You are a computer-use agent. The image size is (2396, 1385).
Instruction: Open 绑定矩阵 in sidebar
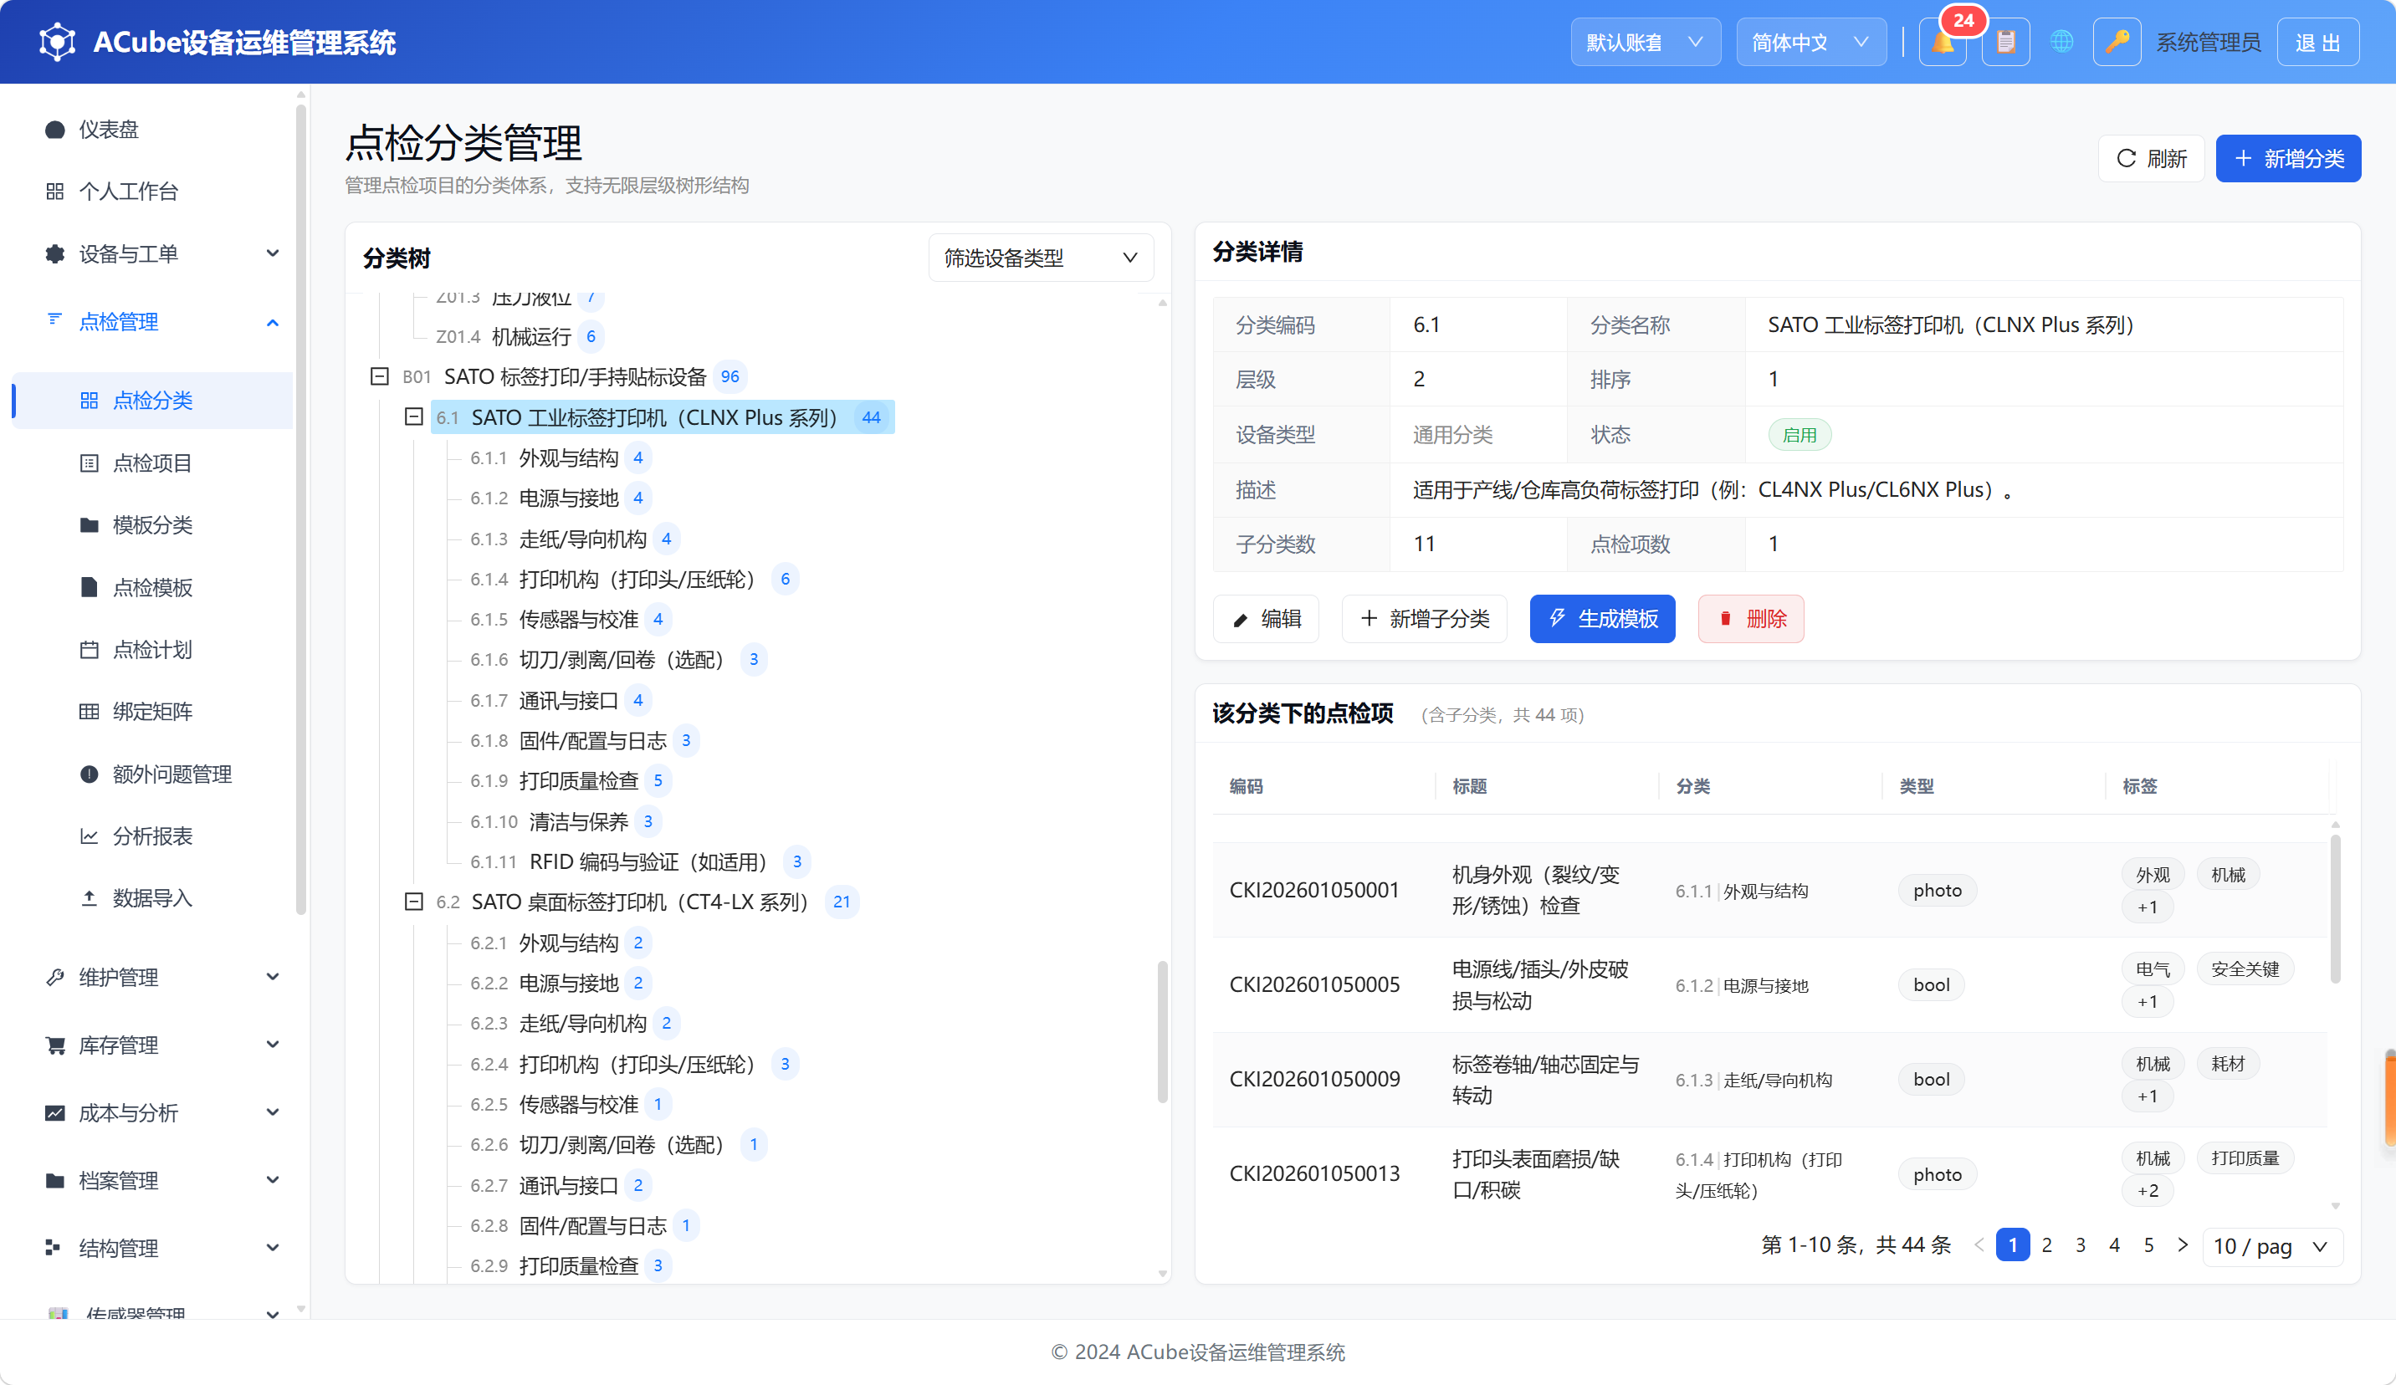click(x=152, y=711)
